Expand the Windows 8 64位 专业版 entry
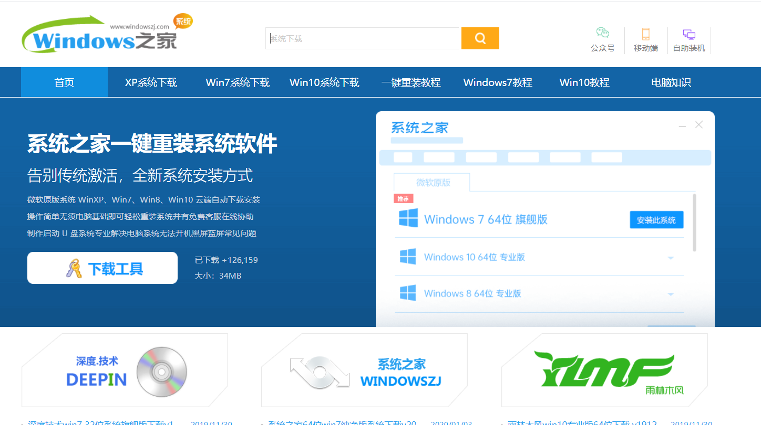Image resolution: width=761 pixels, height=425 pixels. click(671, 293)
